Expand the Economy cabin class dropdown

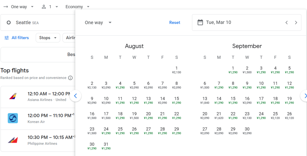click(77, 7)
